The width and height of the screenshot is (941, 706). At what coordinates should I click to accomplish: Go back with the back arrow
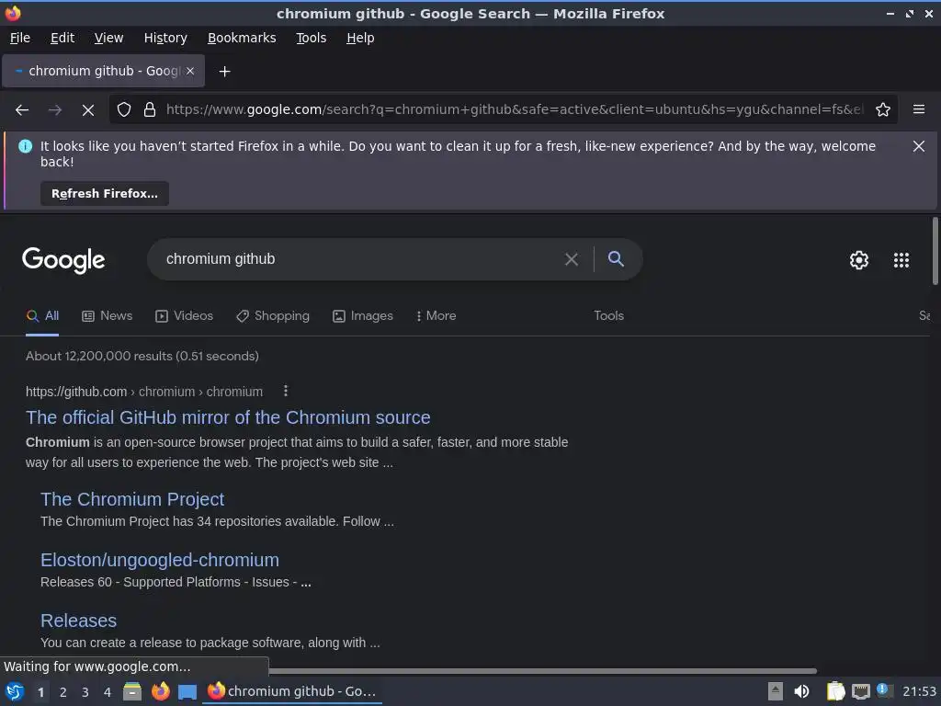(x=22, y=110)
